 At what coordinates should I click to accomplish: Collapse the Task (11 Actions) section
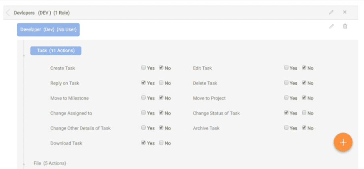click(56, 51)
